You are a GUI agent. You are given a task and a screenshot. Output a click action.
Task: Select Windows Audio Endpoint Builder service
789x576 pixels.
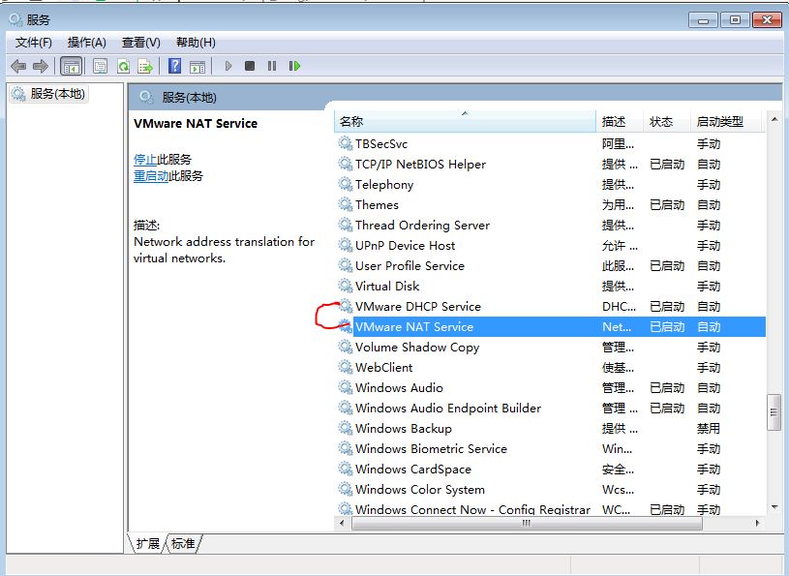coord(550,408)
